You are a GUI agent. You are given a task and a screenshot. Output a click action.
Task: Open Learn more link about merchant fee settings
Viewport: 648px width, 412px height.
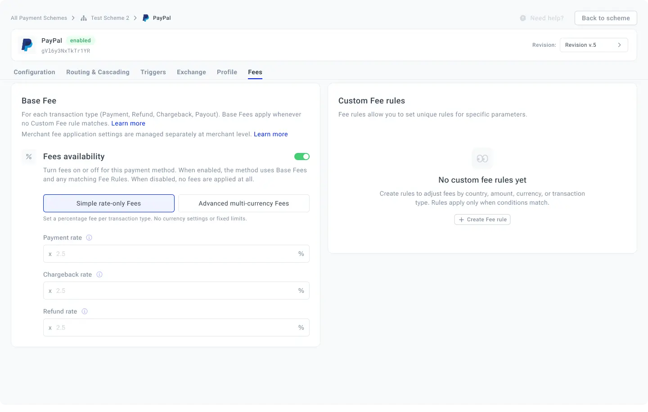pos(271,134)
